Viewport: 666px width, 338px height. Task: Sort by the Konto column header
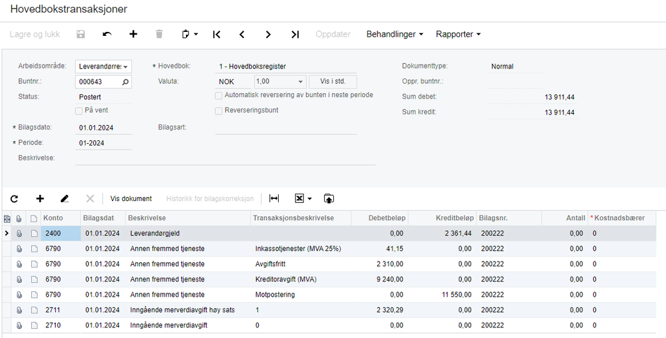(x=61, y=218)
